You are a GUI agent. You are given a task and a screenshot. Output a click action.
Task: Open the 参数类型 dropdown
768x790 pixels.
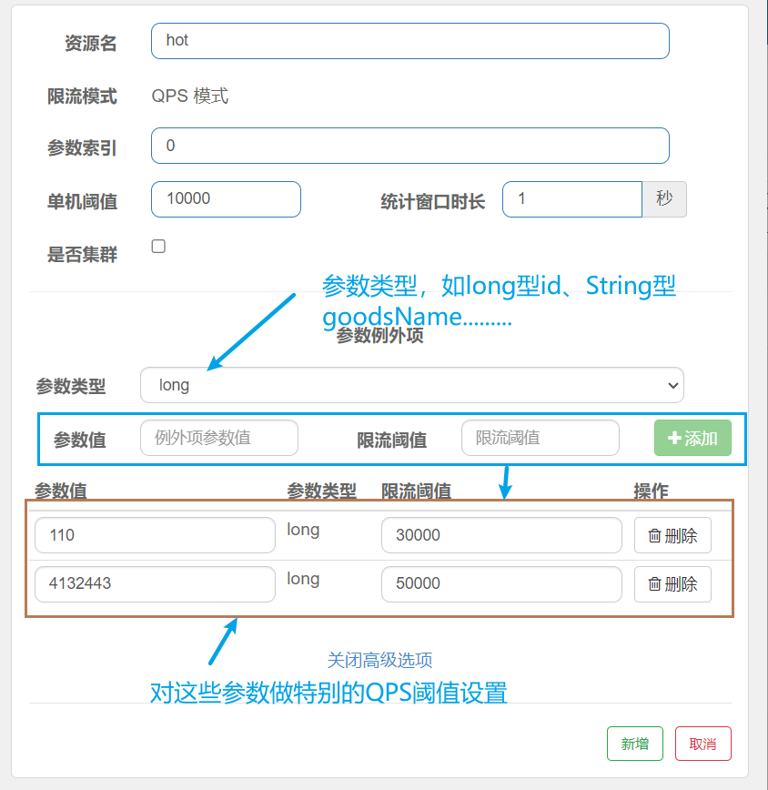click(411, 385)
